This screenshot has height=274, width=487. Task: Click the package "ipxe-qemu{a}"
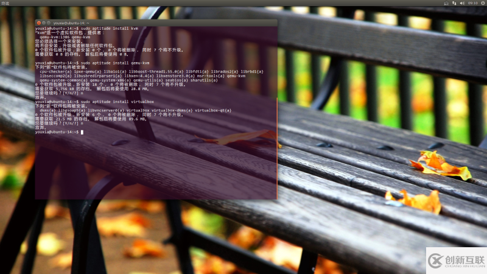(88, 71)
